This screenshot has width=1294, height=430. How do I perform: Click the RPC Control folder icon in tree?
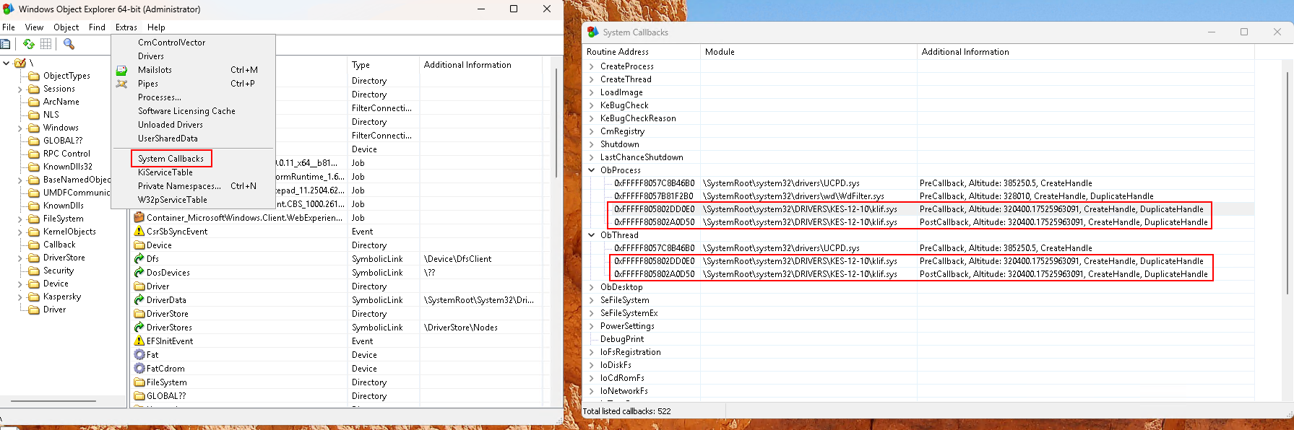(x=34, y=154)
